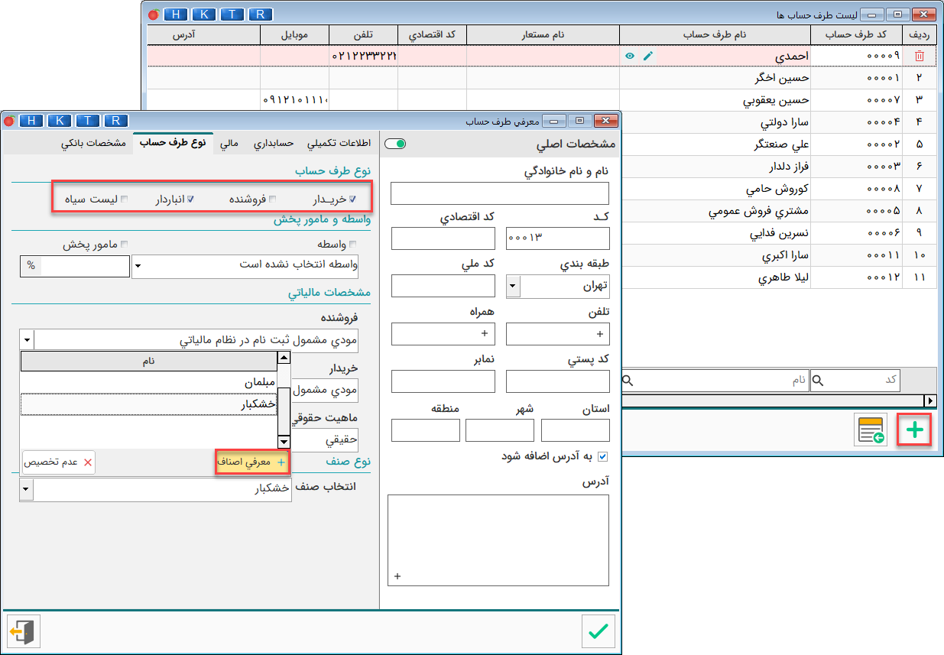
Task: Check the ليست سياه blacklist checkbox
Action: click(x=125, y=199)
